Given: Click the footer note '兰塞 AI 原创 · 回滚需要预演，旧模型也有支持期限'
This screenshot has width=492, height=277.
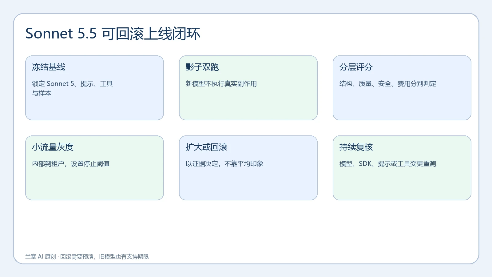Looking at the screenshot, I should point(87,257).
